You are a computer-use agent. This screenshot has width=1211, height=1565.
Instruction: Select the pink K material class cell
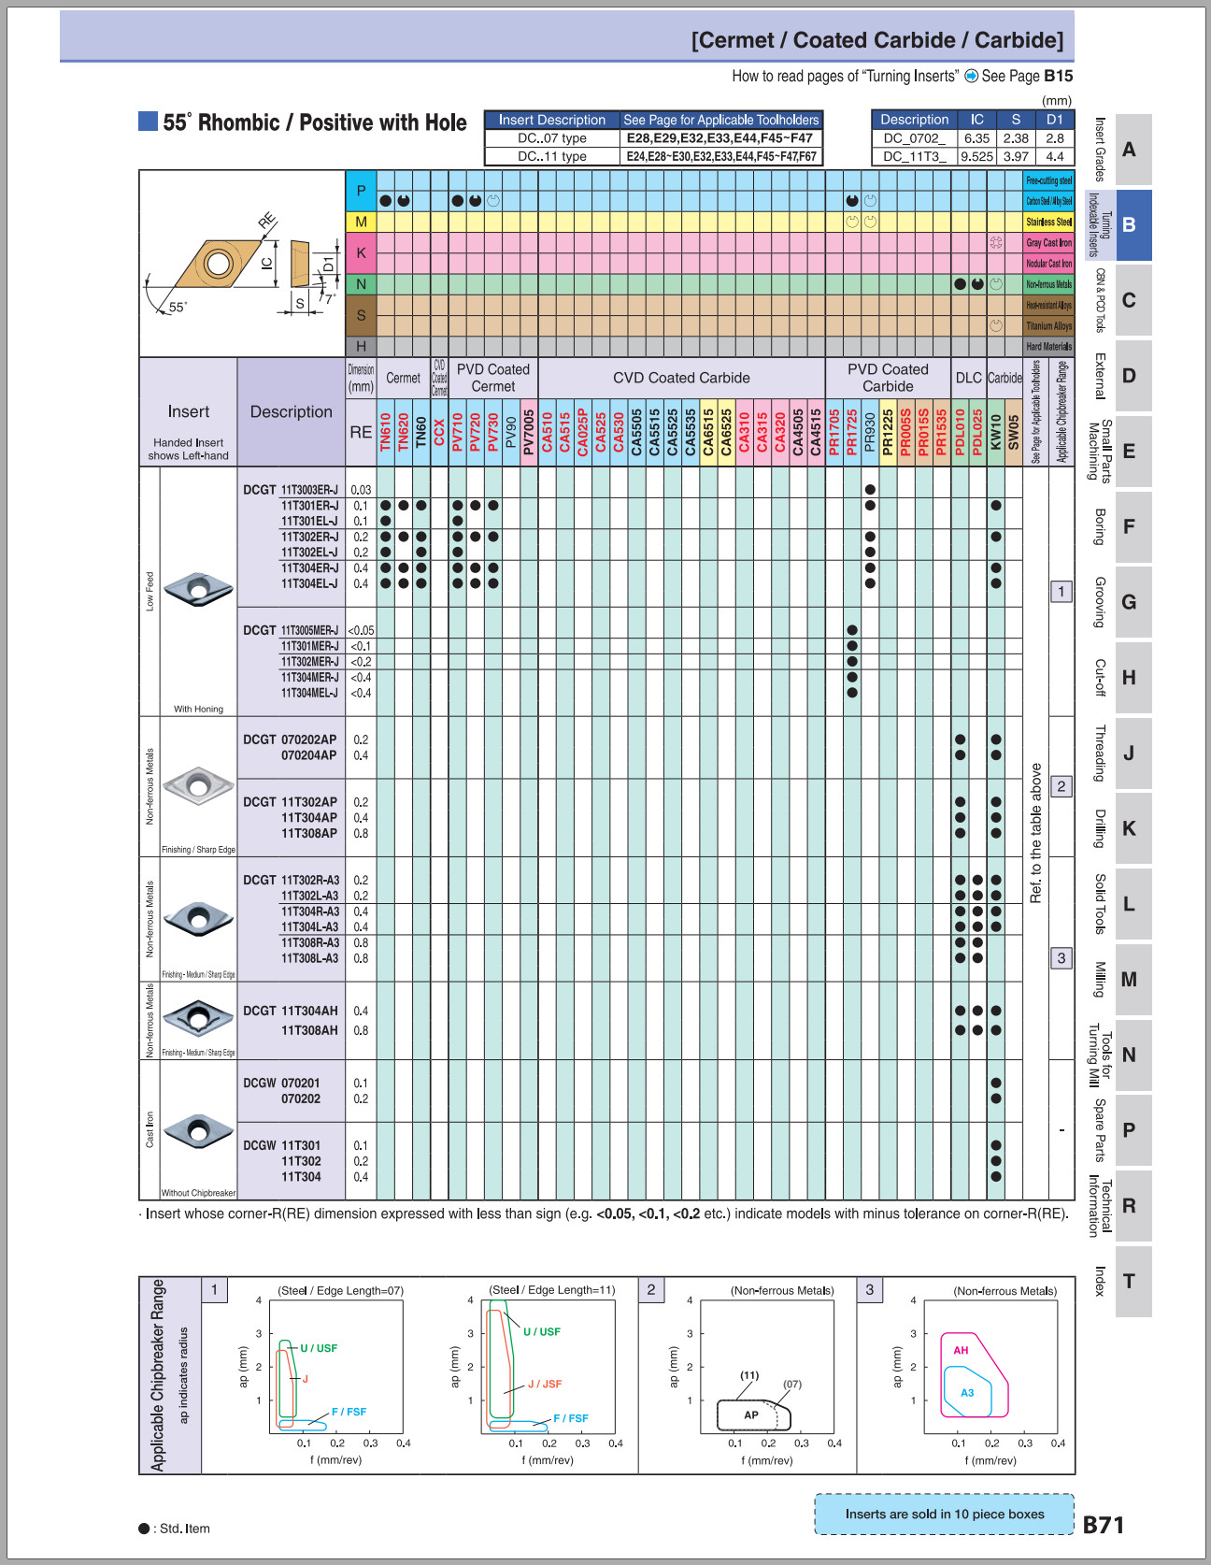(x=361, y=252)
